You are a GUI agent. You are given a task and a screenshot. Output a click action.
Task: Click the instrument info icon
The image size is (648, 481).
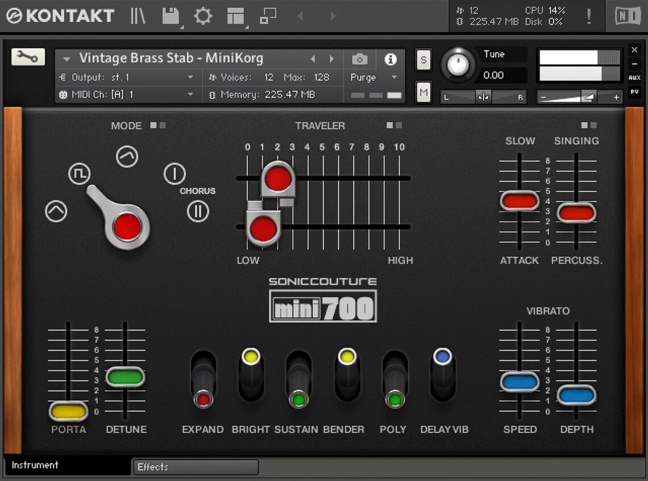(x=389, y=58)
